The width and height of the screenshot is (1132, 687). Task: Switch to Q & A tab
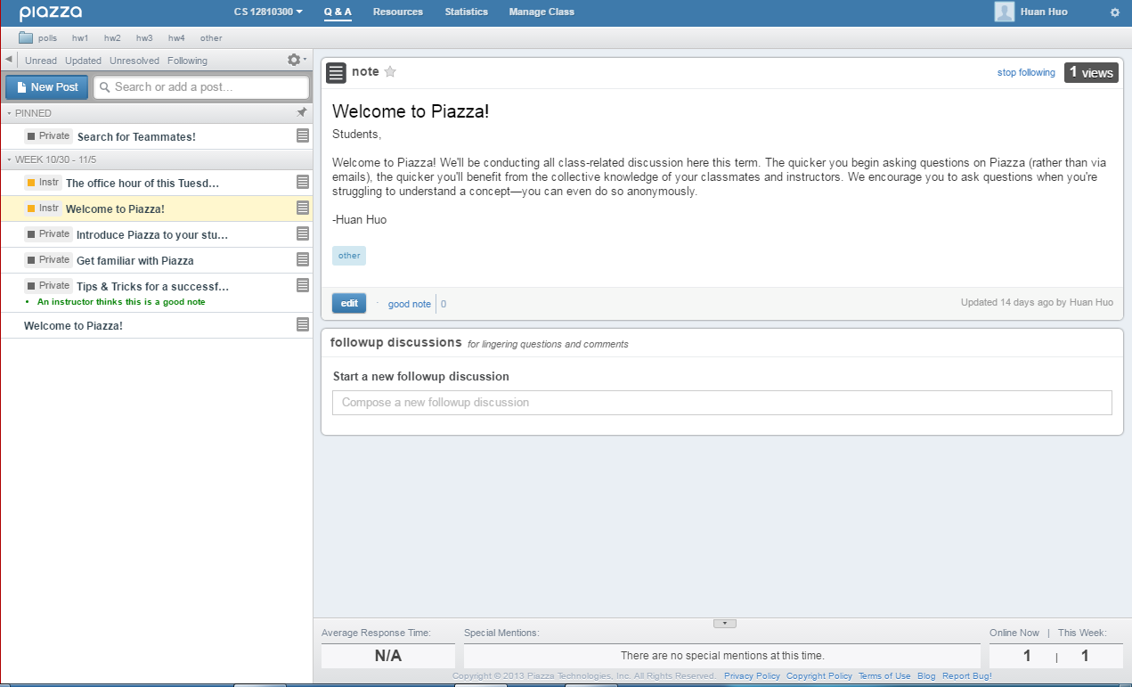tap(338, 12)
